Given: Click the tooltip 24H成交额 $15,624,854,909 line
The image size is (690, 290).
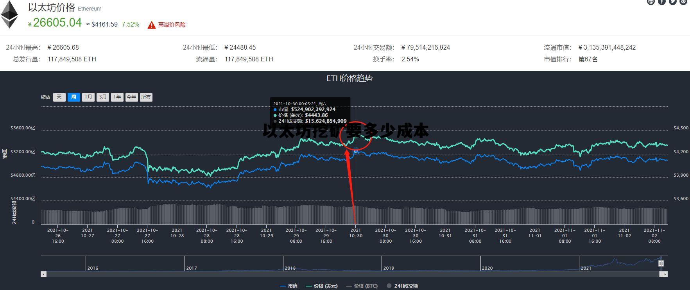Looking at the screenshot, I should pyautogui.click(x=310, y=121).
